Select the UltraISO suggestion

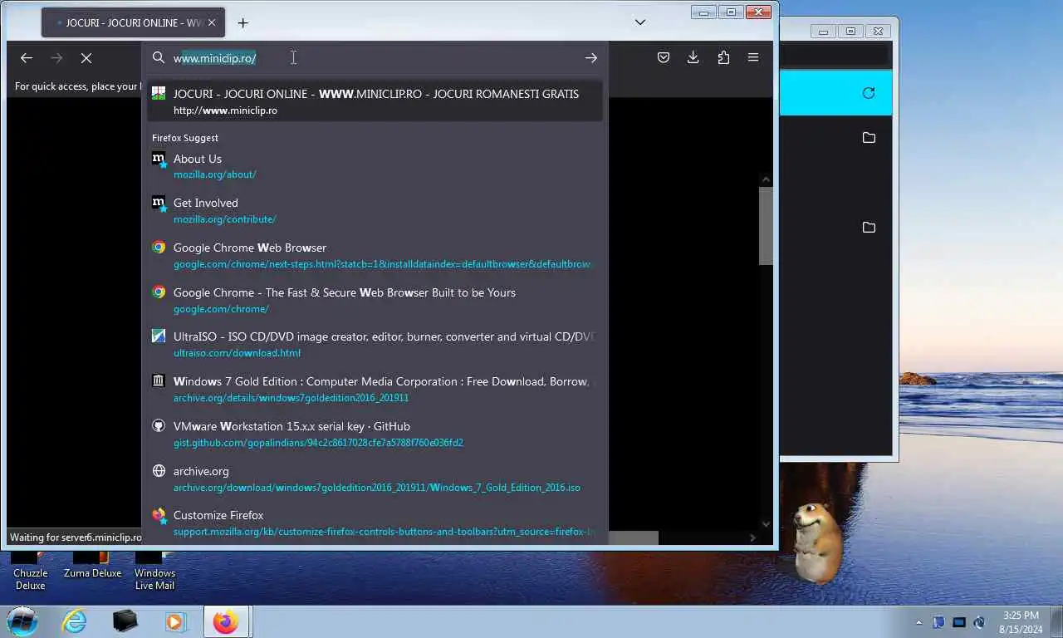pyautogui.click(x=375, y=344)
